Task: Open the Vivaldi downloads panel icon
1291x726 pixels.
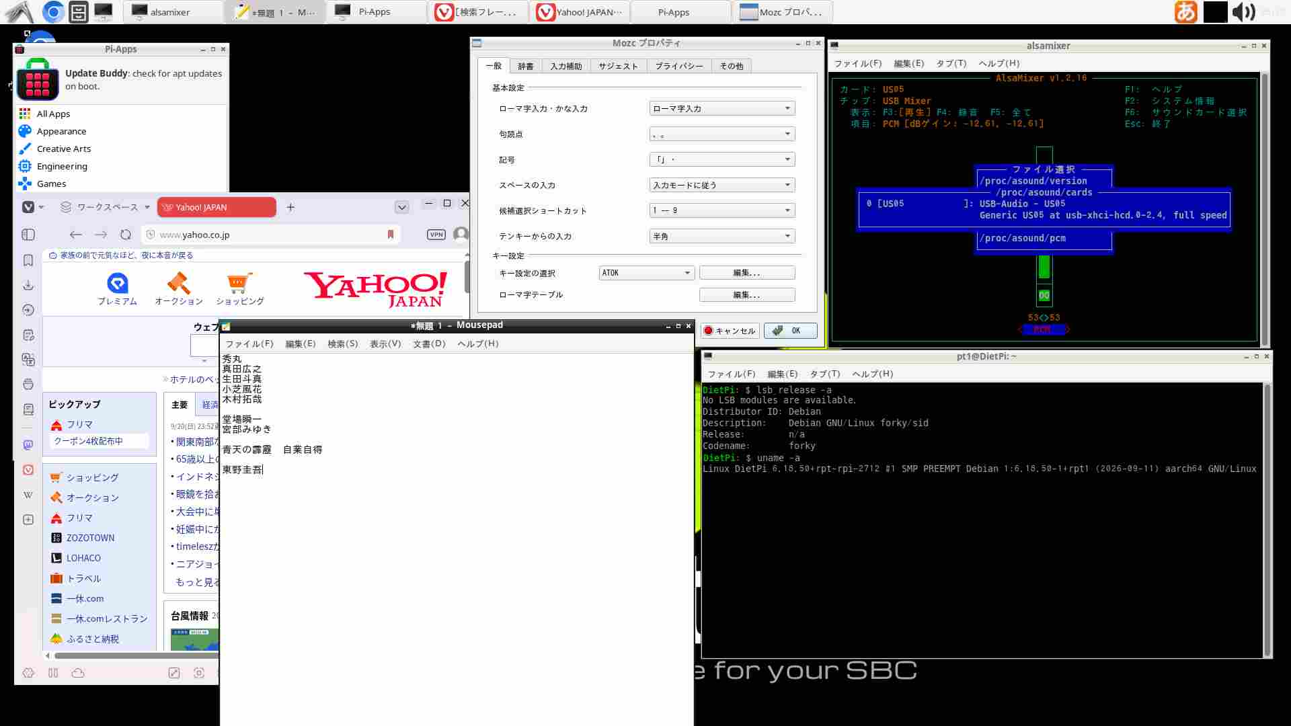Action: 28,285
